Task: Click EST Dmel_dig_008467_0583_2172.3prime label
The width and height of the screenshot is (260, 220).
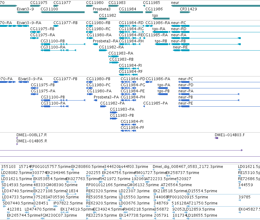Action: 188,167
